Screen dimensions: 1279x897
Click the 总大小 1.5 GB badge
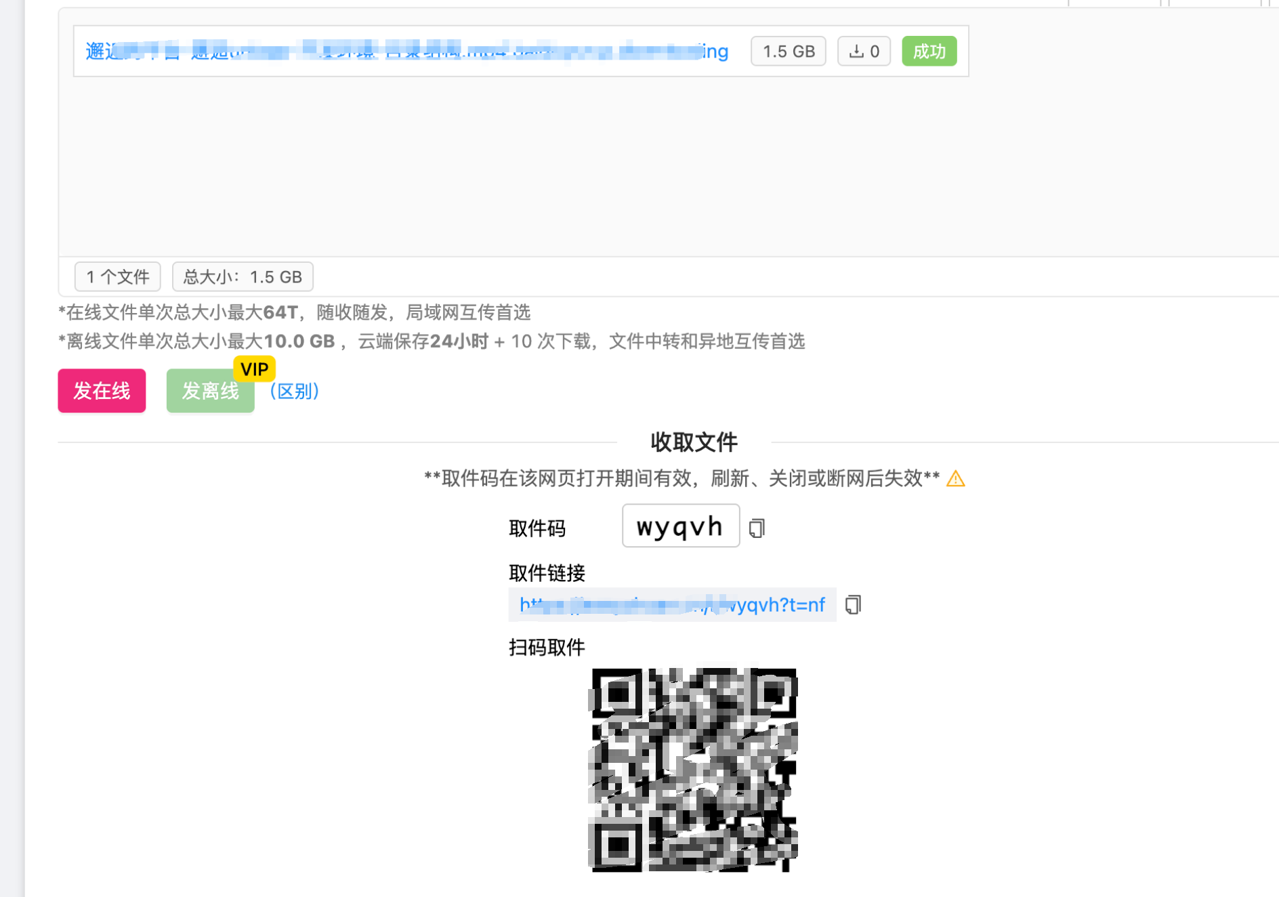tap(243, 276)
